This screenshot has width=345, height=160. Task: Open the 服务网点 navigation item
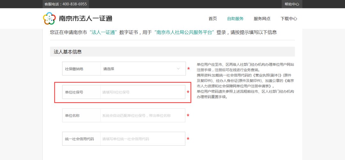click(262, 19)
